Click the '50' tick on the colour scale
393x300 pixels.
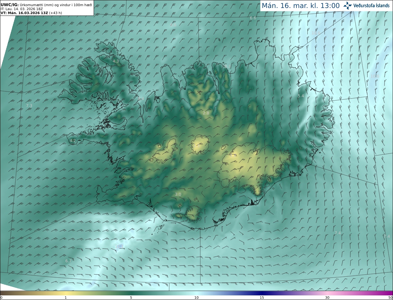tap(390, 298)
